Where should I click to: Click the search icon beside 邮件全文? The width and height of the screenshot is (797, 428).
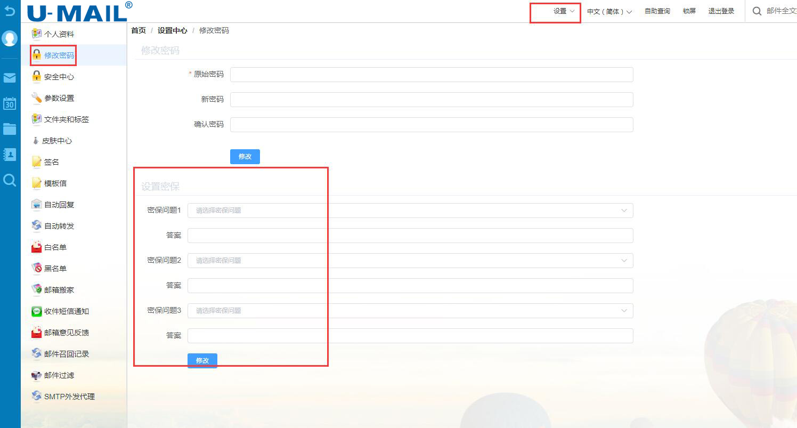[757, 11]
